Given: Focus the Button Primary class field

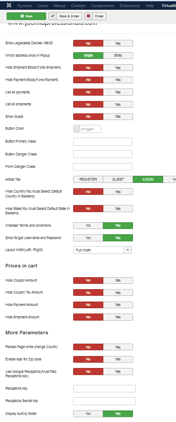Looking at the screenshot, I should pos(103,142).
